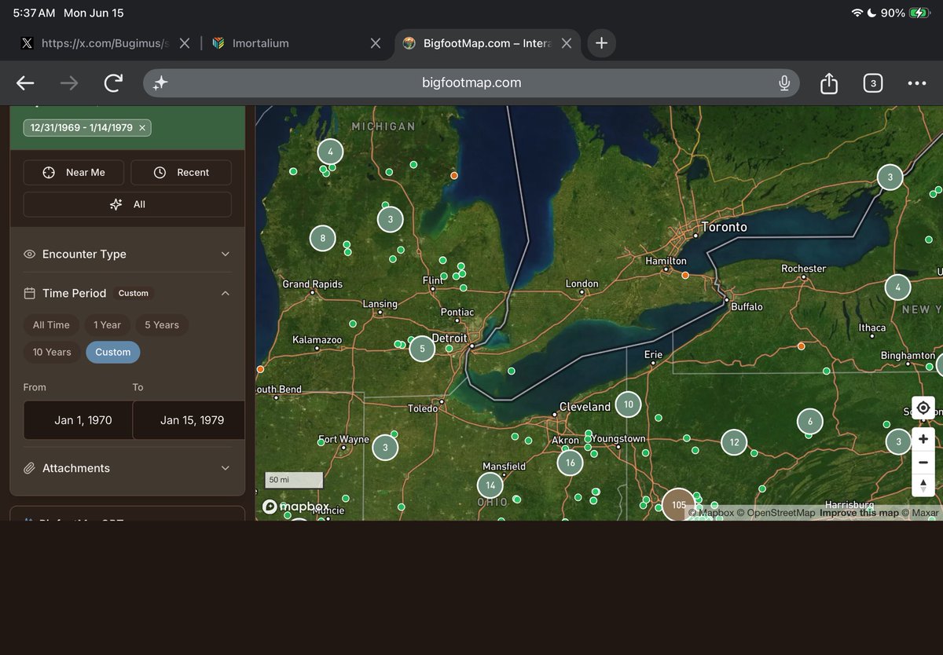Expand the Encounter Type section
The image size is (943, 655).
coord(127,254)
